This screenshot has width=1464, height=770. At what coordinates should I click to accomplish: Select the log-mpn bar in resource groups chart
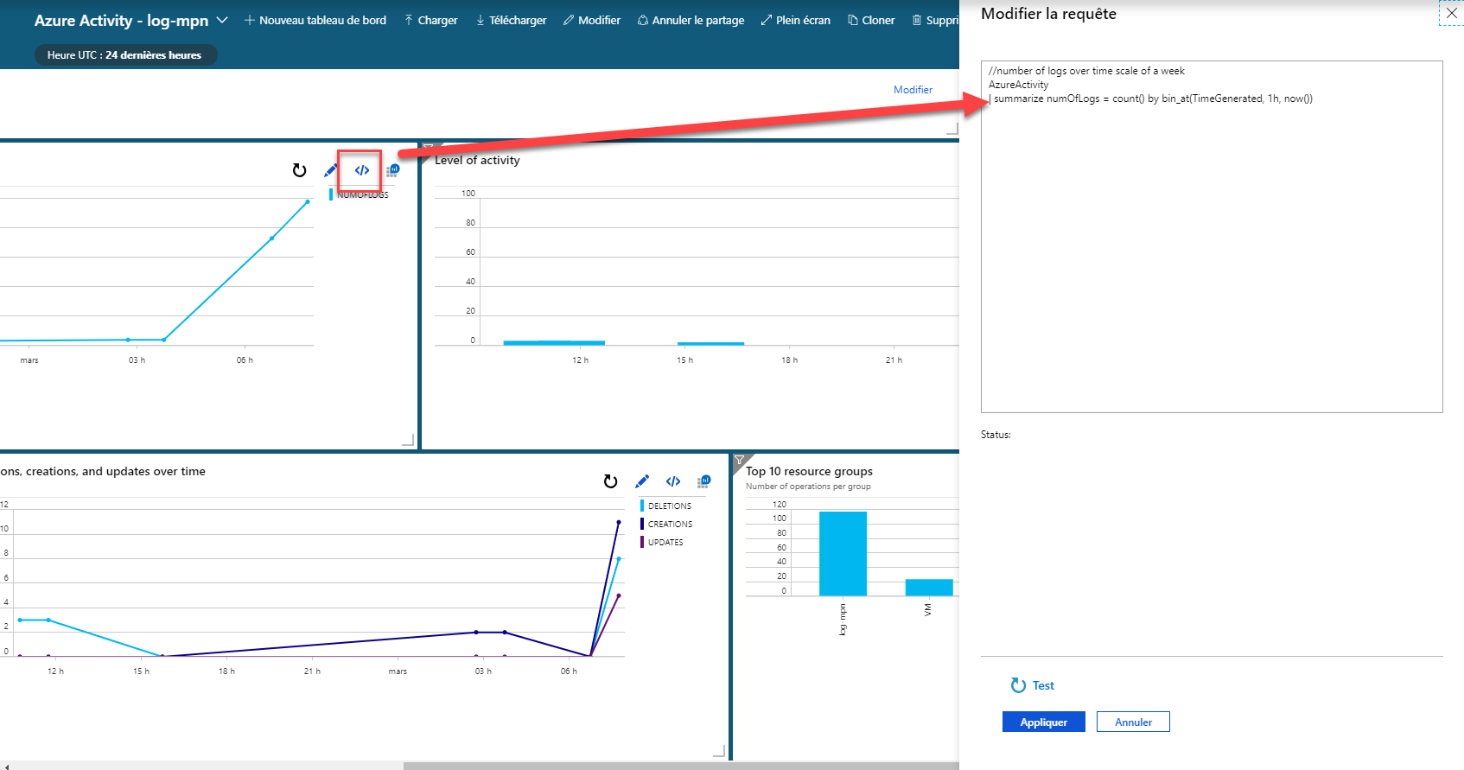click(843, 553)
